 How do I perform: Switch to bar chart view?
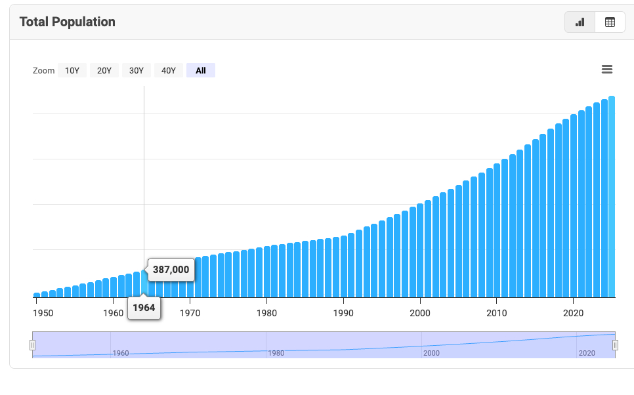click(x=580, y=22)
